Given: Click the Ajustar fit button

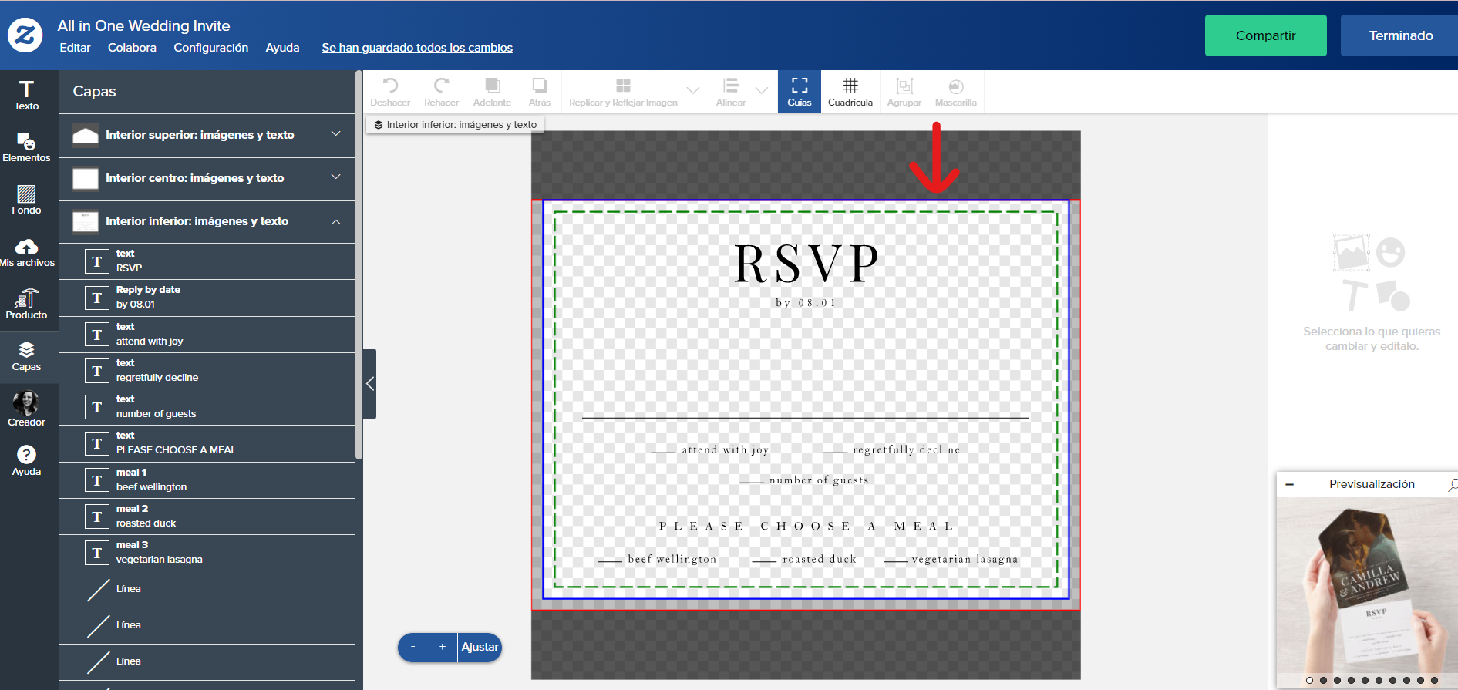Looking at the screenshot, I should pos(480,647).
